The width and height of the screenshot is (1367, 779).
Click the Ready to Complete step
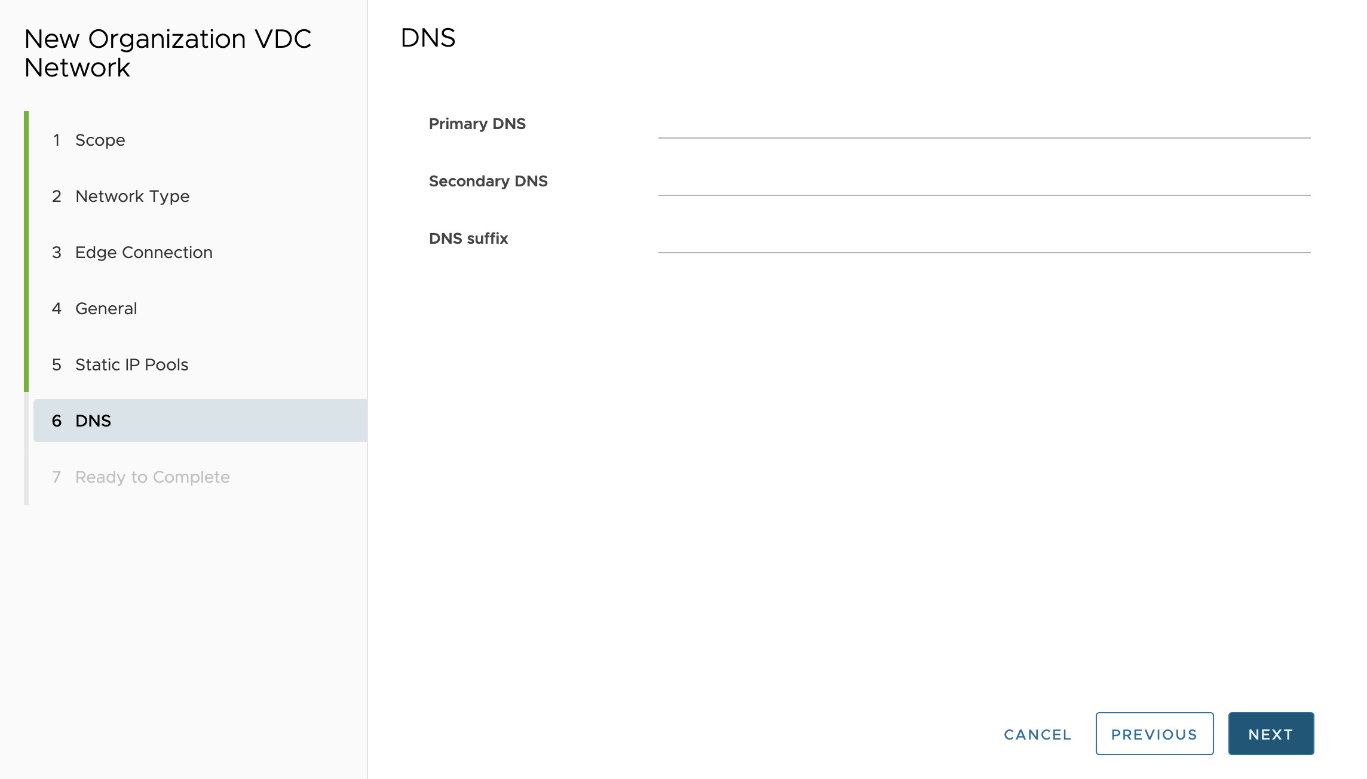[x=152, y=477]
